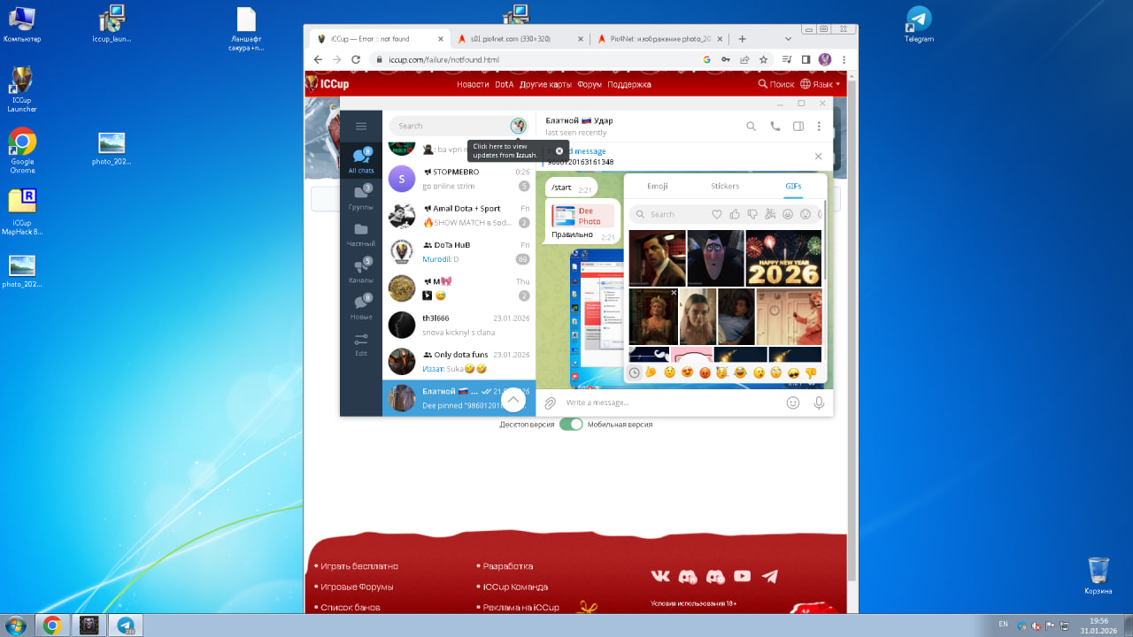Click the Telegram chat list Search field
This screenshot has height=637, width=1133.
449,126
